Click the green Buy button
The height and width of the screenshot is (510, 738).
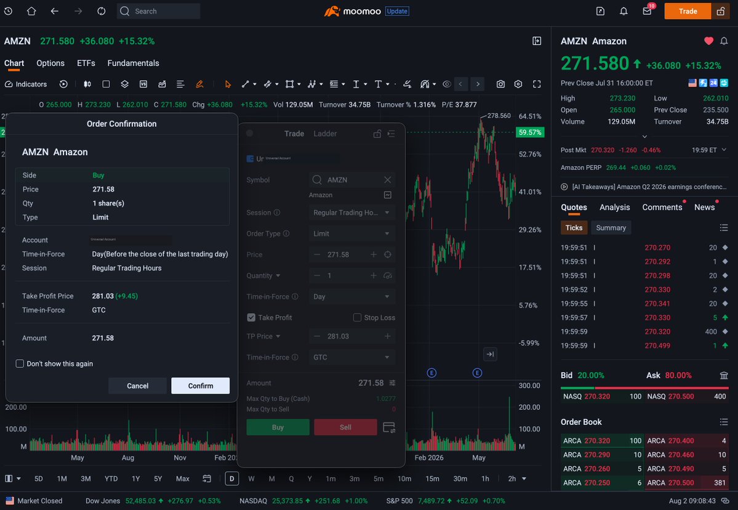[278, 427]
